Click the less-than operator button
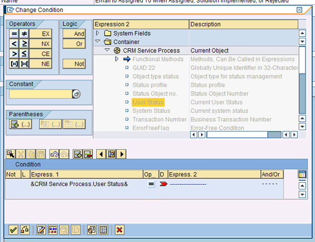 (14, 44)
